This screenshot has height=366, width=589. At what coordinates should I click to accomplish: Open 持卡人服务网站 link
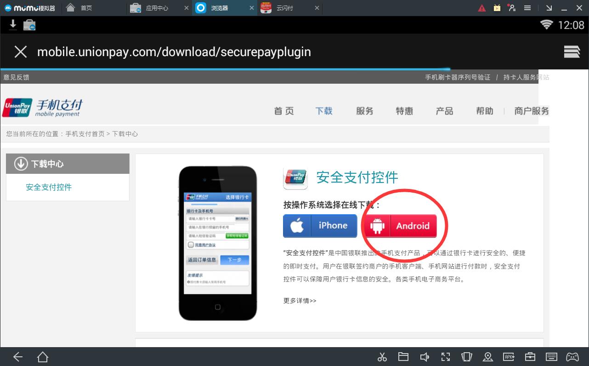click(526, 77)
